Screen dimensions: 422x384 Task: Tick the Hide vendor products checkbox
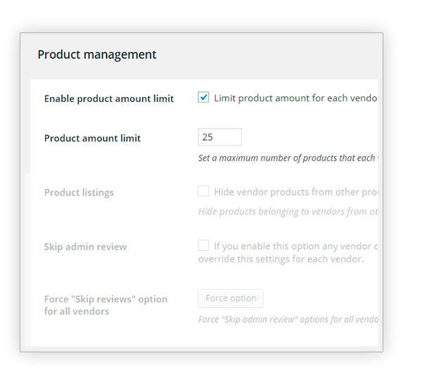tap(203, 191)
